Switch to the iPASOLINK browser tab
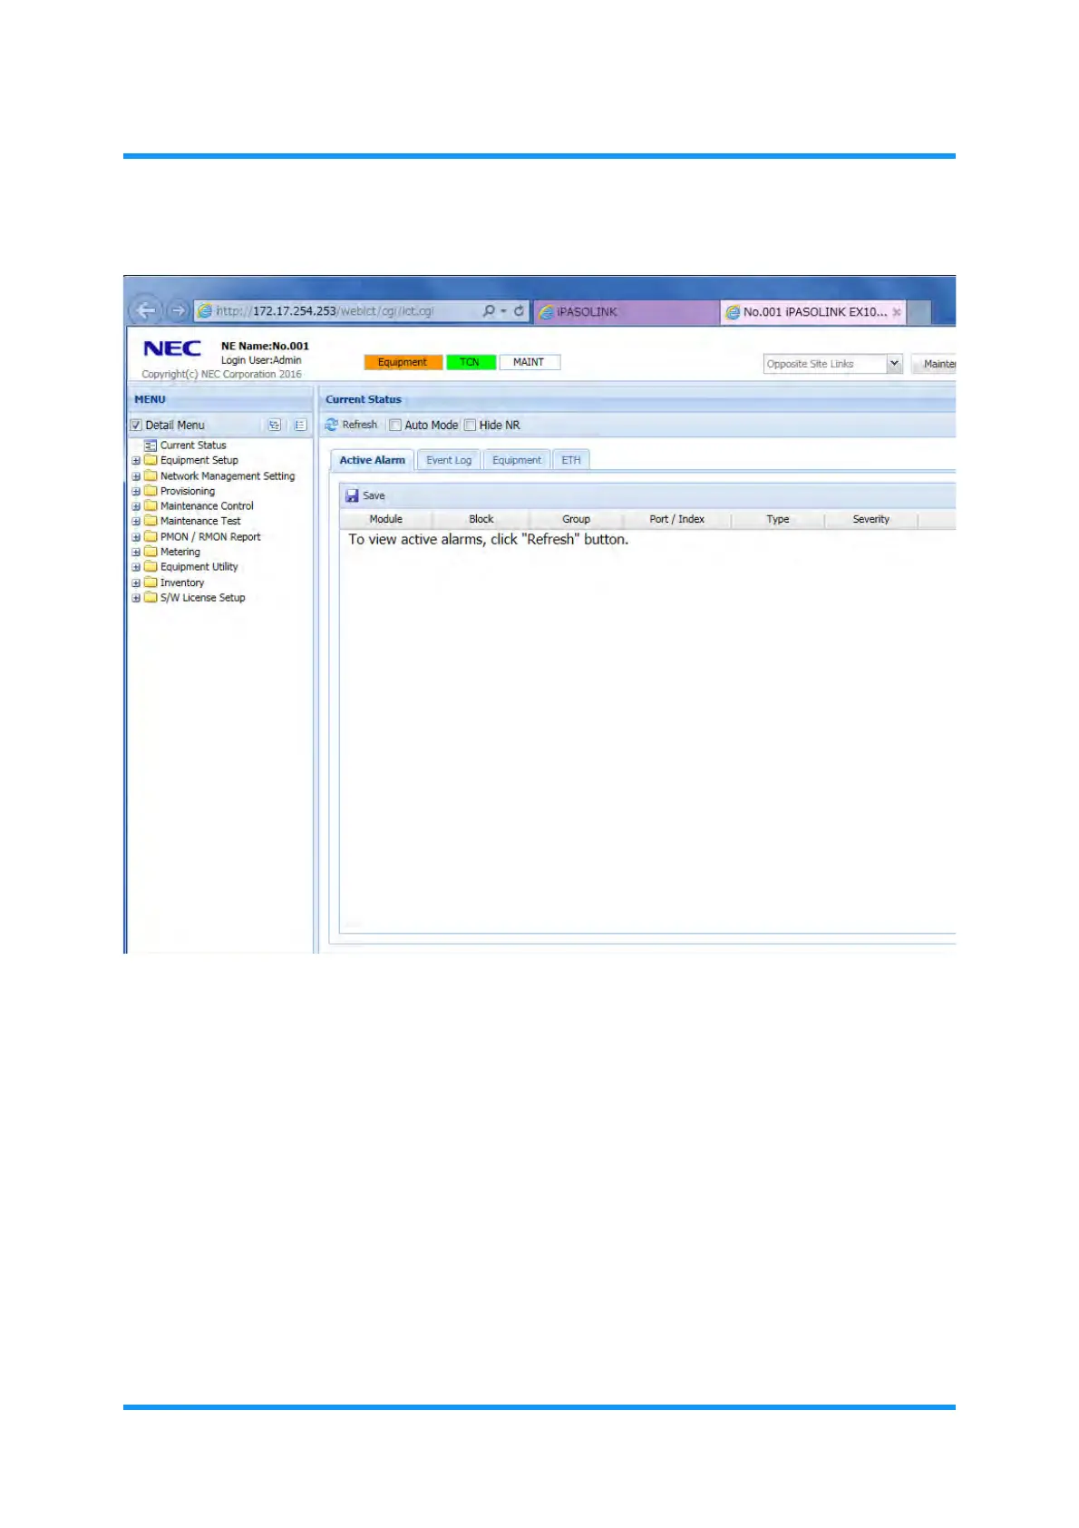Viewport: 1079px width, 1528px height. (626, 311)
